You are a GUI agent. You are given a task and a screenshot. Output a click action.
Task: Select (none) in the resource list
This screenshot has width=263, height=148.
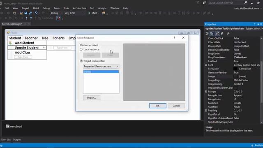tap(101, 72)
